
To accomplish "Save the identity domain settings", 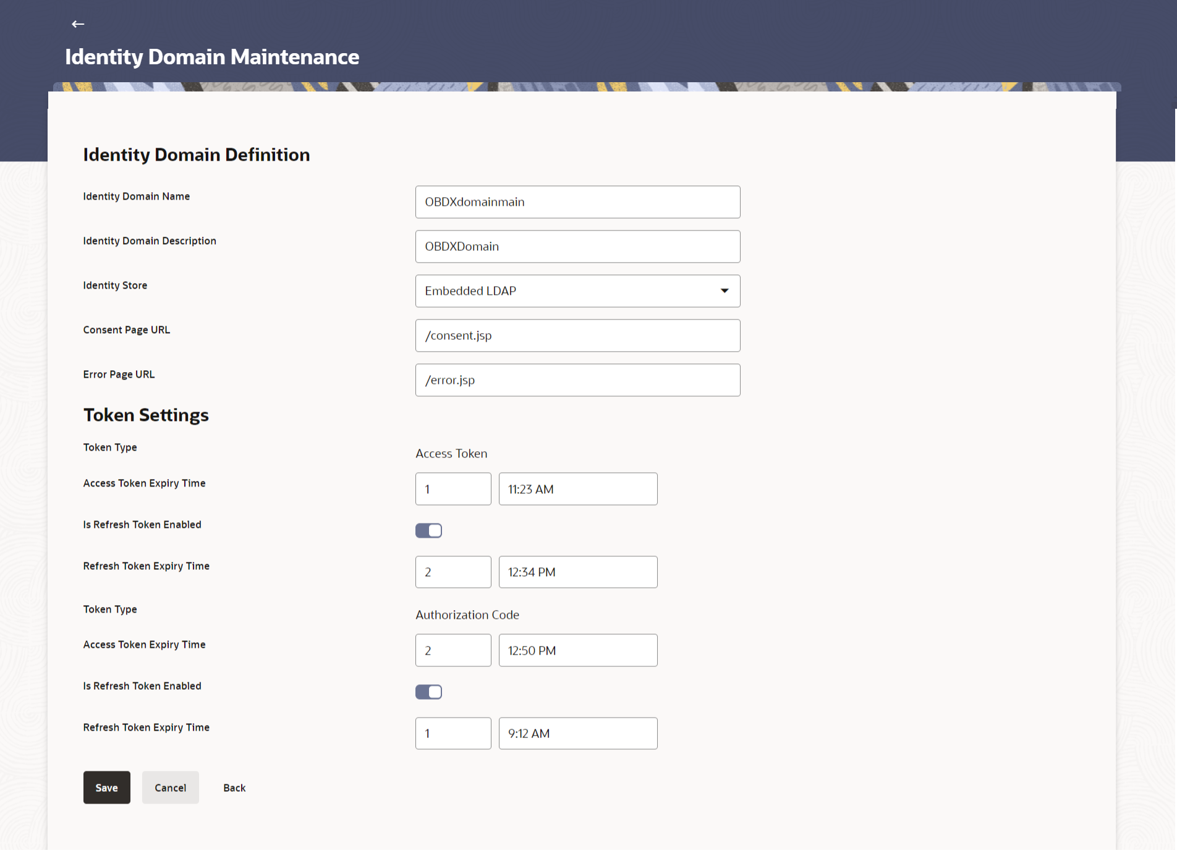I will click(107, 787).
